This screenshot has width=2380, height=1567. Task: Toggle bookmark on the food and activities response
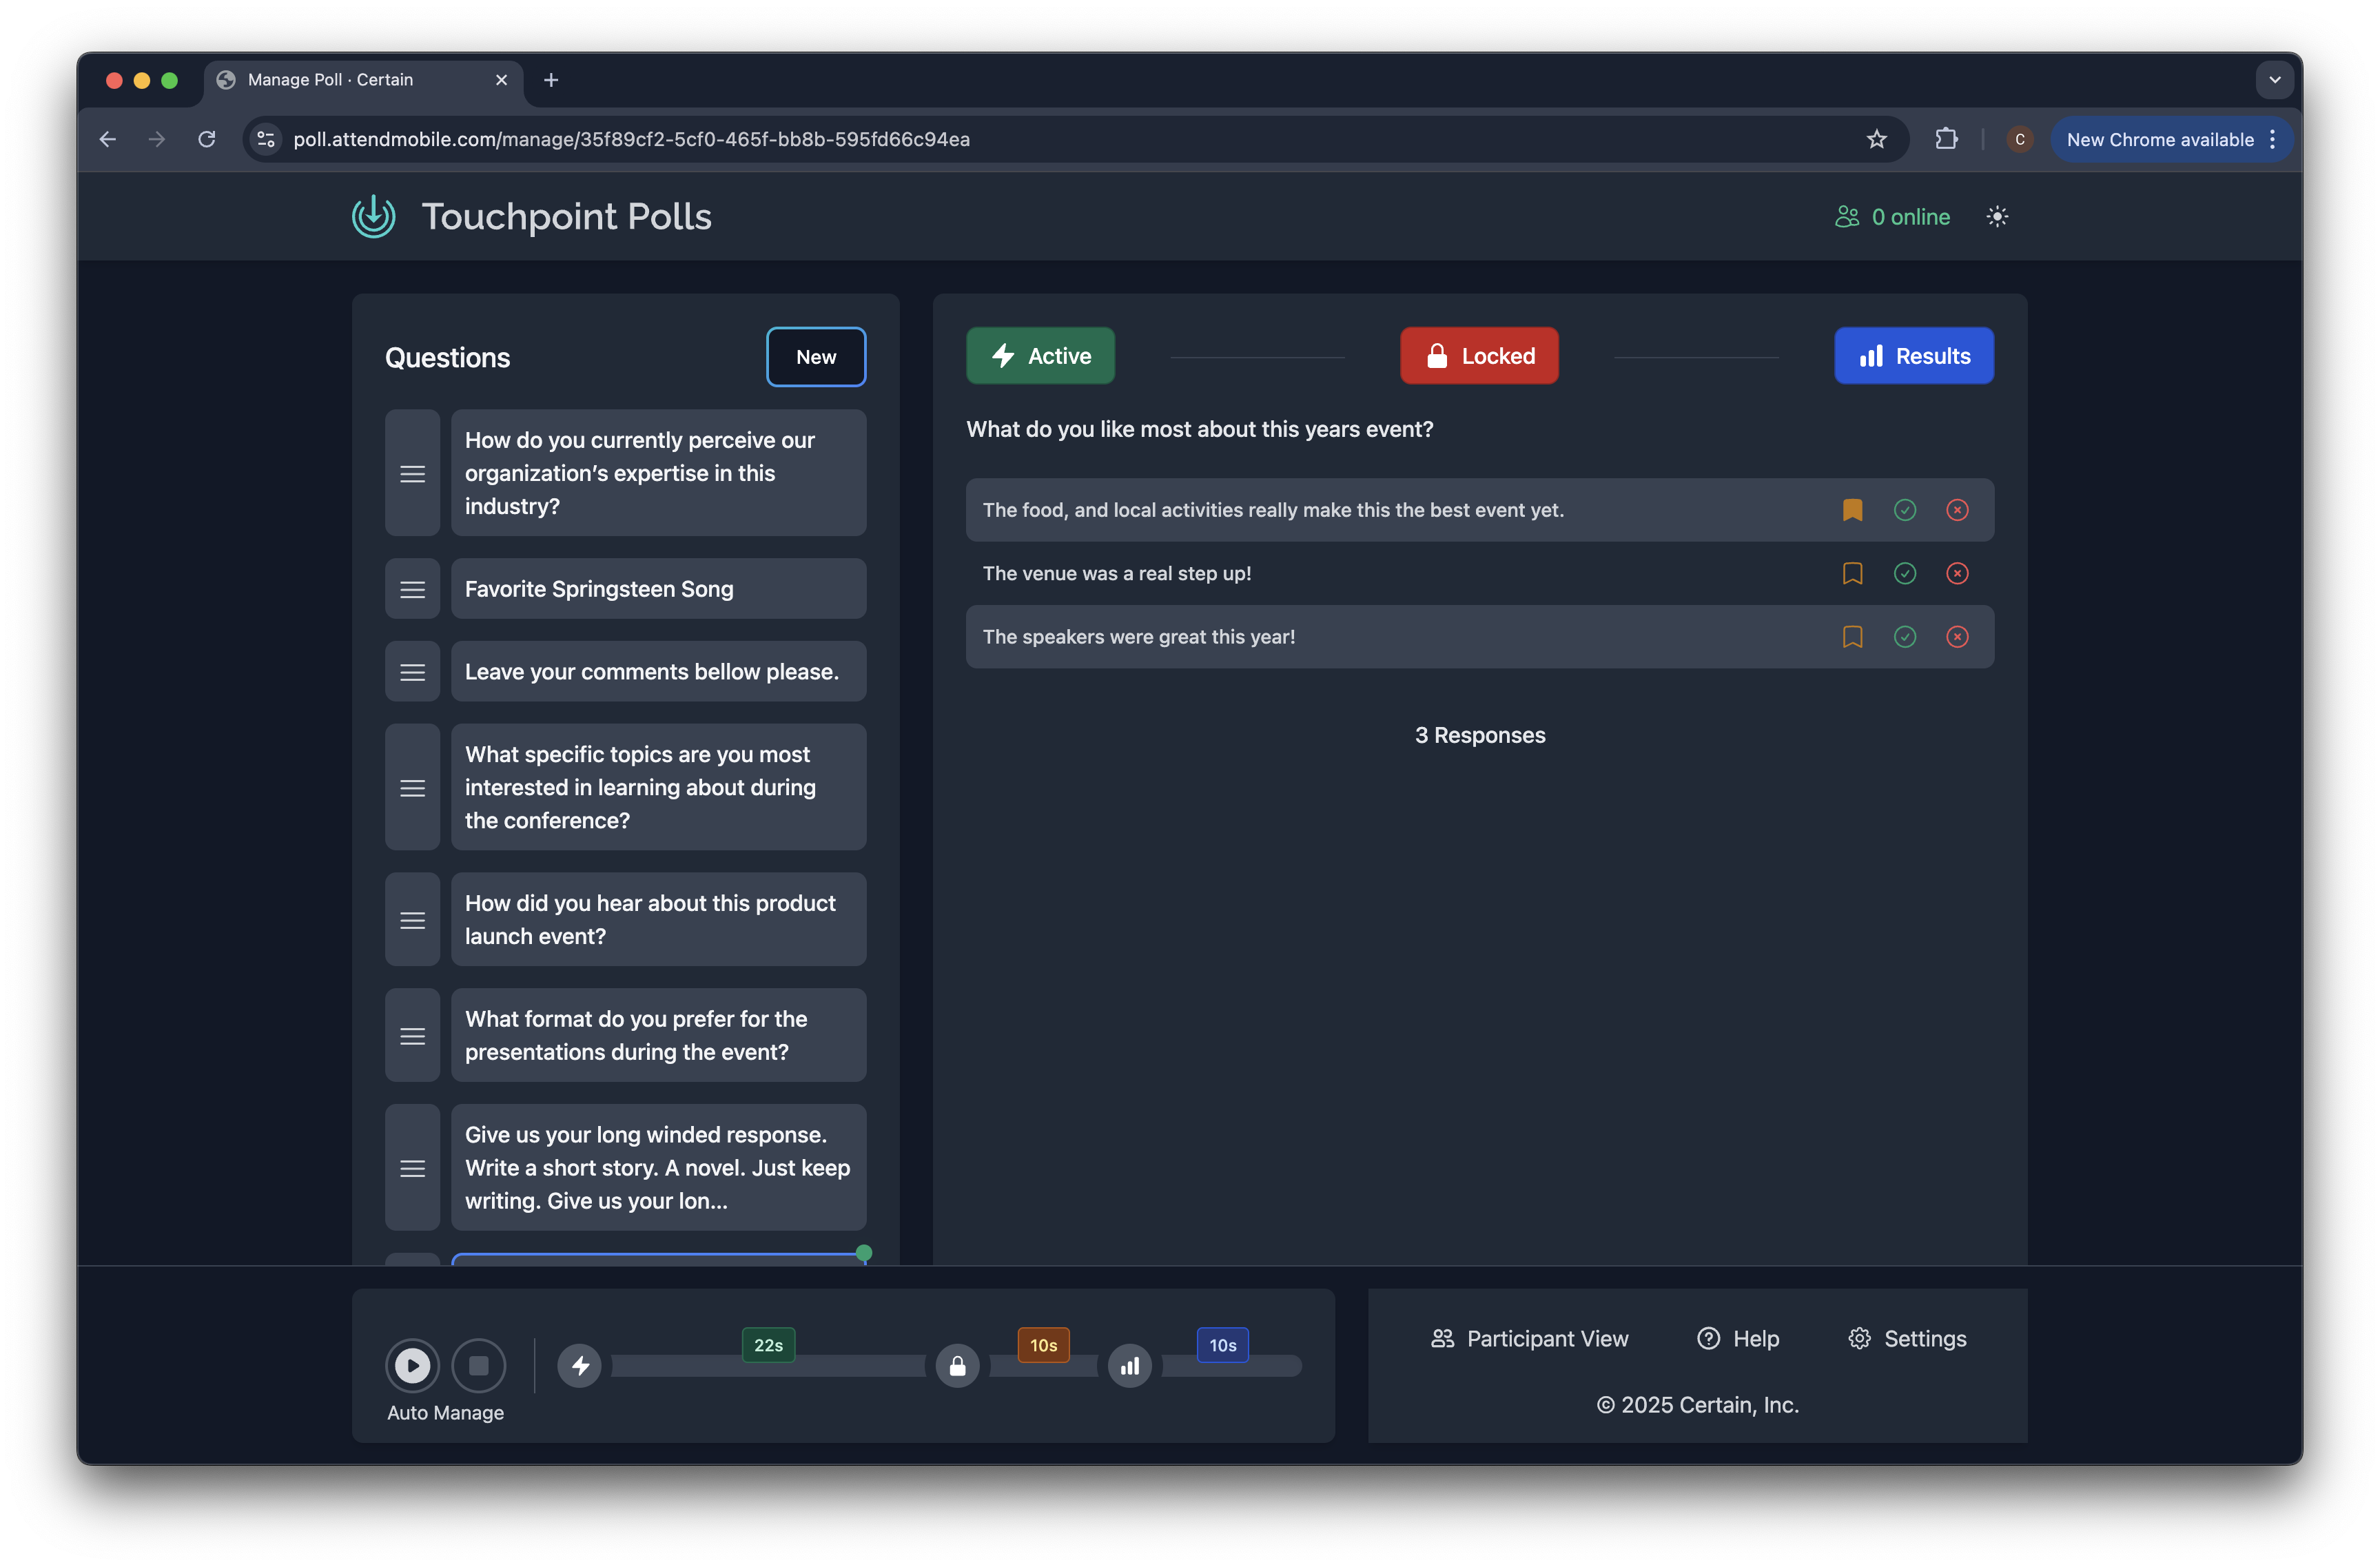tap(1852, 510)
